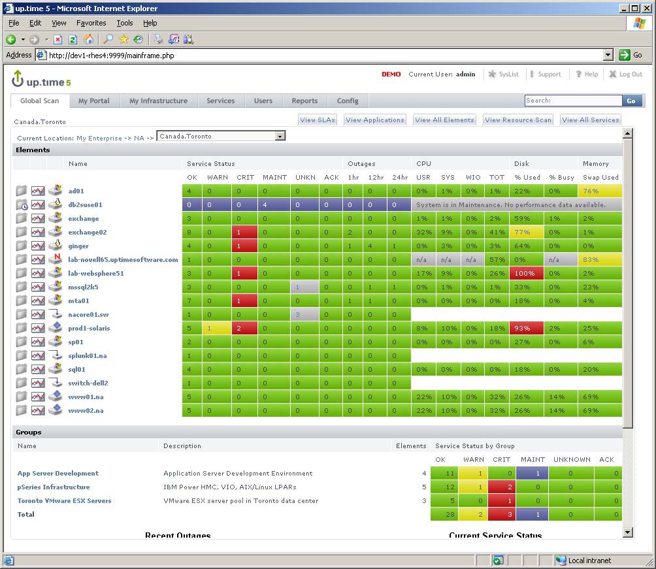Image resolution: width=656 pixels, height=569 pixels.
Task: Click in the Search input field
Action: (x=573, y=101)
